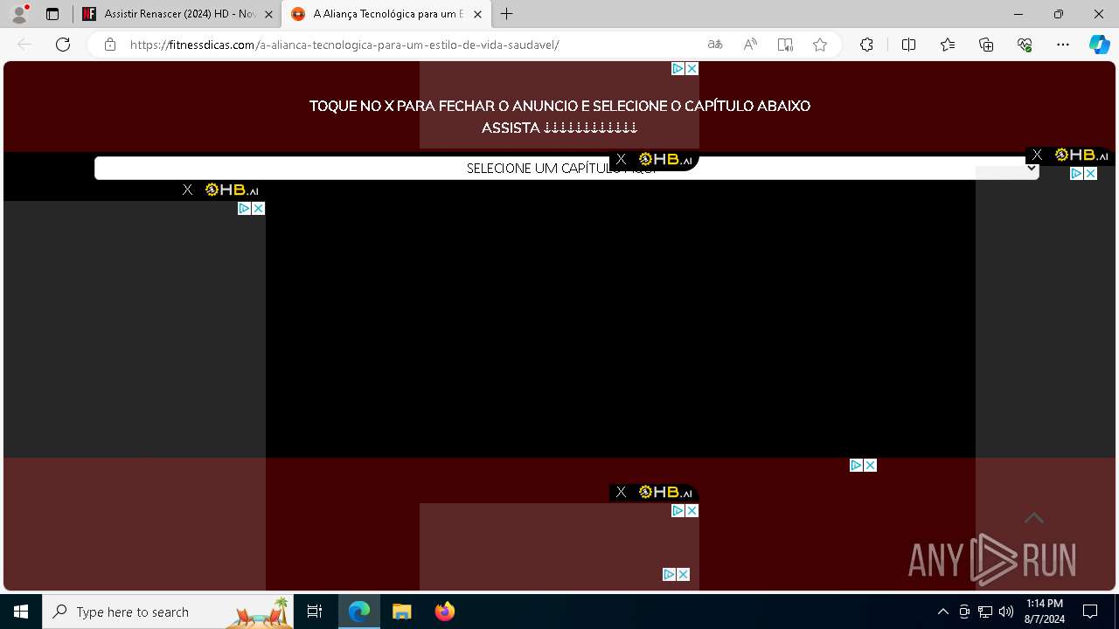Open File Explorer from taskbar
This screenshot has width=1119, height=629.
click(x=401, y=612)
